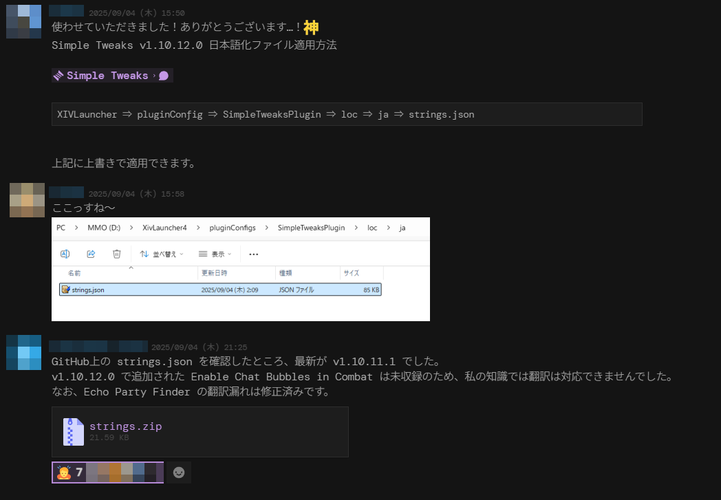
Task: Click the 表示 view dropdown in screenshot
Action: tap(214, 254)
